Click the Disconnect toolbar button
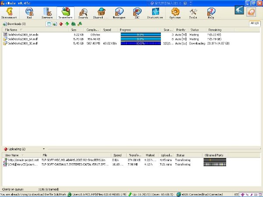The width and height of the screenshot is (263, 197). (9, 13)
